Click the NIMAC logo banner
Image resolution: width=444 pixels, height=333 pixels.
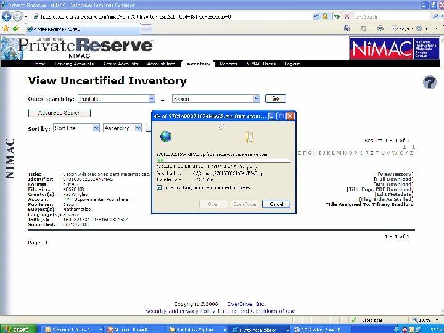395,48
